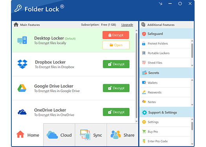Open Portable Lockers feature
206x147 pixels.
click(165, 53)
